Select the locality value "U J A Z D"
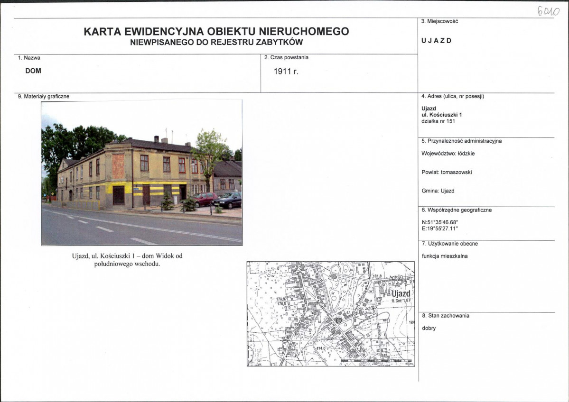This screenshot has height=402, width=569. pos(436,41)
